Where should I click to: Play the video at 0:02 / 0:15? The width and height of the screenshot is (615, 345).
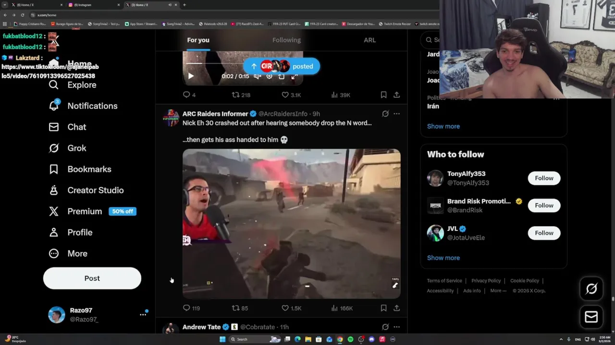[191, 76]
